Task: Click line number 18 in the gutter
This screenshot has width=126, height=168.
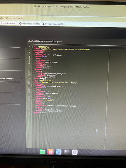Action: point(29,78)
